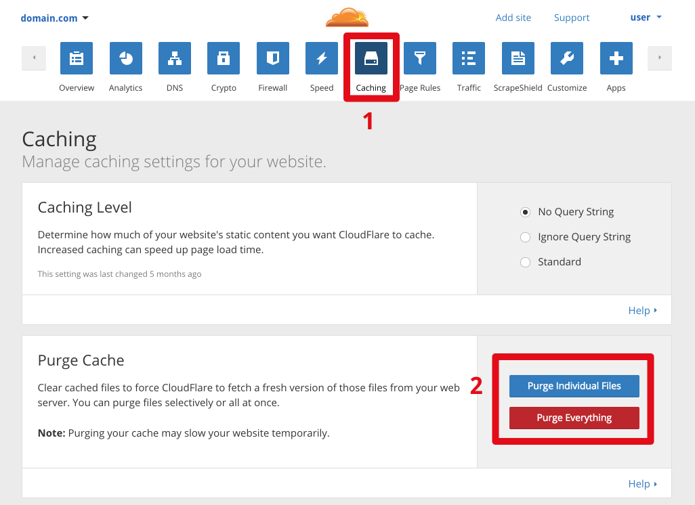
Task: Click 'This setting was last changed 5 months ago'
Action: (119, 274)
